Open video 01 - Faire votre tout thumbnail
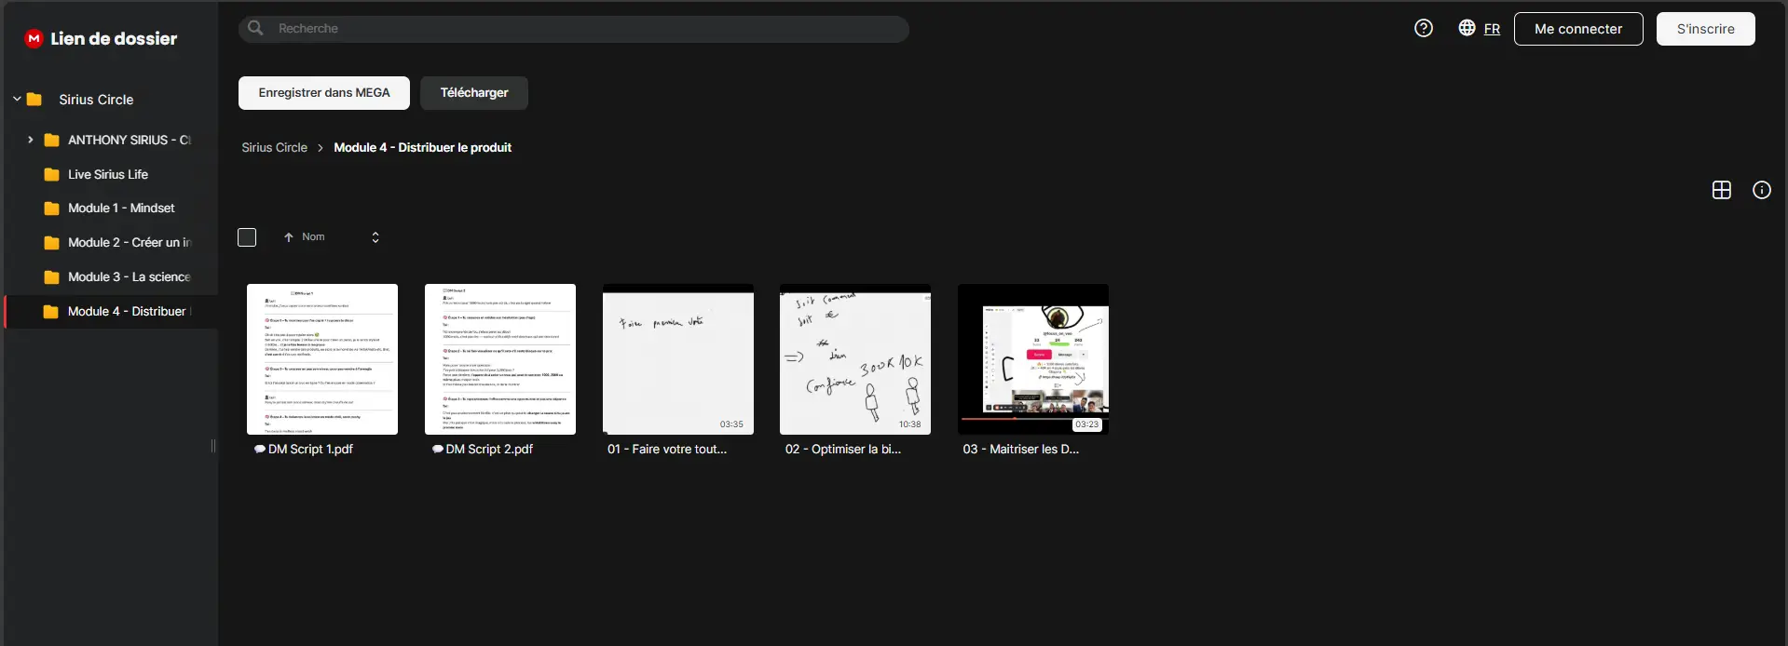Image resolution: width=1788 pixels, height=646 pixels. click(678, 359)
